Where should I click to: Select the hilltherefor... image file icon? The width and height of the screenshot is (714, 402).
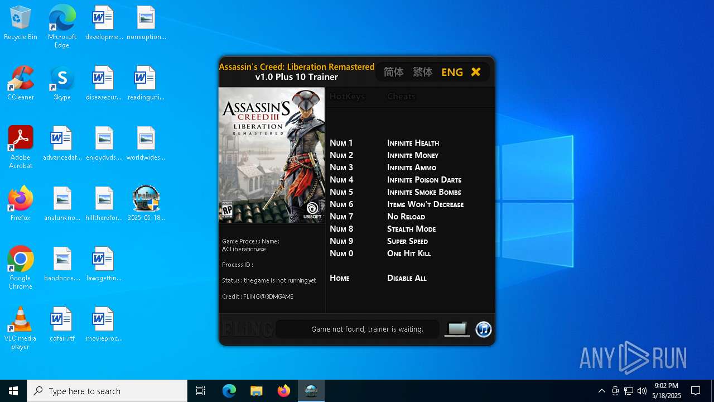pyautogui.click(x=103, y=204)
